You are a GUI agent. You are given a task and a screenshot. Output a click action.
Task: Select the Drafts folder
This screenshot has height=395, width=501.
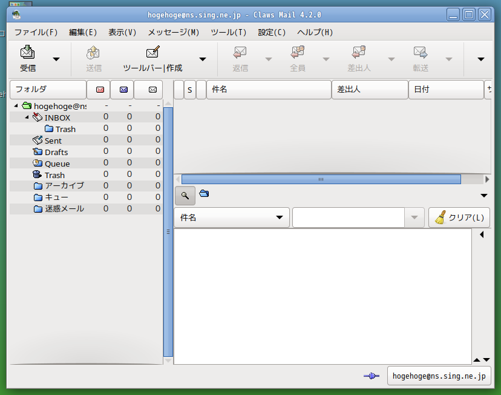pos(56,152)
